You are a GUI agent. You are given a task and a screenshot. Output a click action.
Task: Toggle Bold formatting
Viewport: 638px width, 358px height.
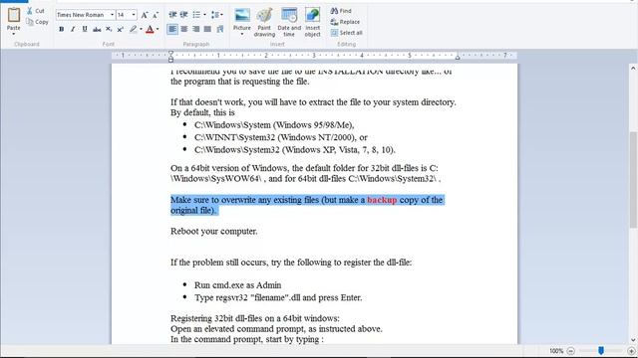click(x=62, y=29)
